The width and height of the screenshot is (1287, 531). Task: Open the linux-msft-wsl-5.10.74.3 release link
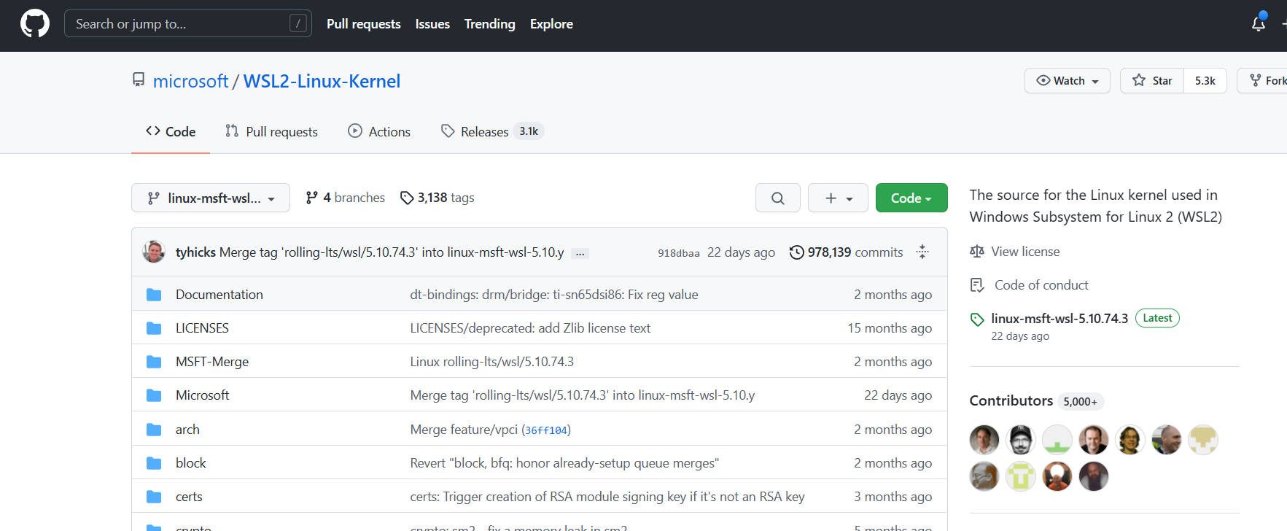pyautogui.click(x=1059, y=319)
